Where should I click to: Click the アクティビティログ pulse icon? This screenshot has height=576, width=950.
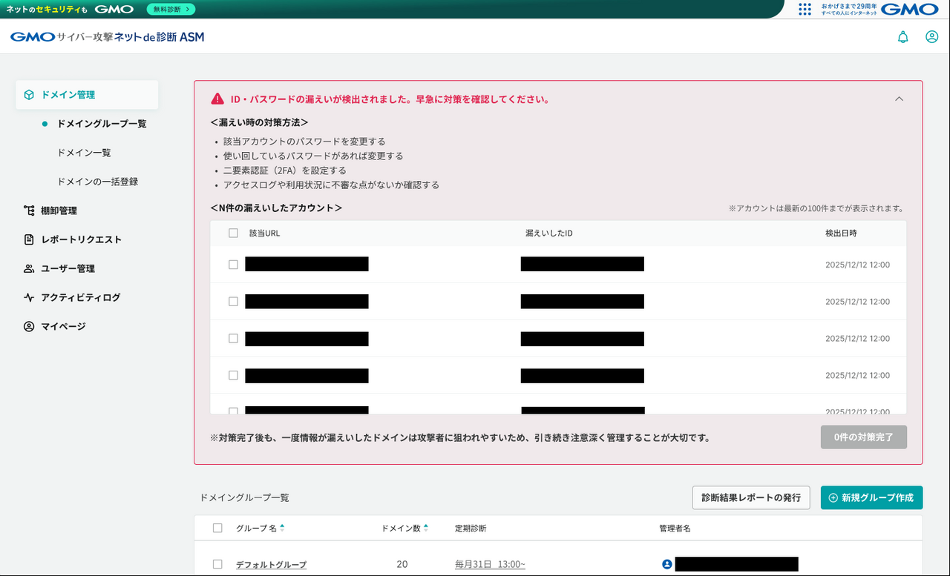tap(29, 297)
